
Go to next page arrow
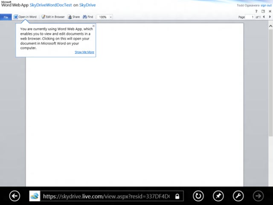pos(270,17)
